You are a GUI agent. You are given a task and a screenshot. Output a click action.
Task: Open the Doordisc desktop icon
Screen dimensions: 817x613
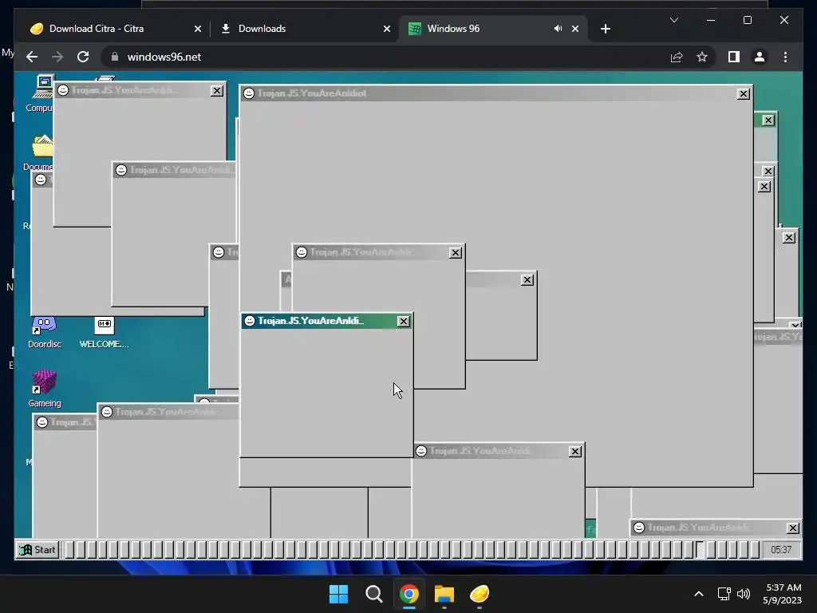[45, 333]
